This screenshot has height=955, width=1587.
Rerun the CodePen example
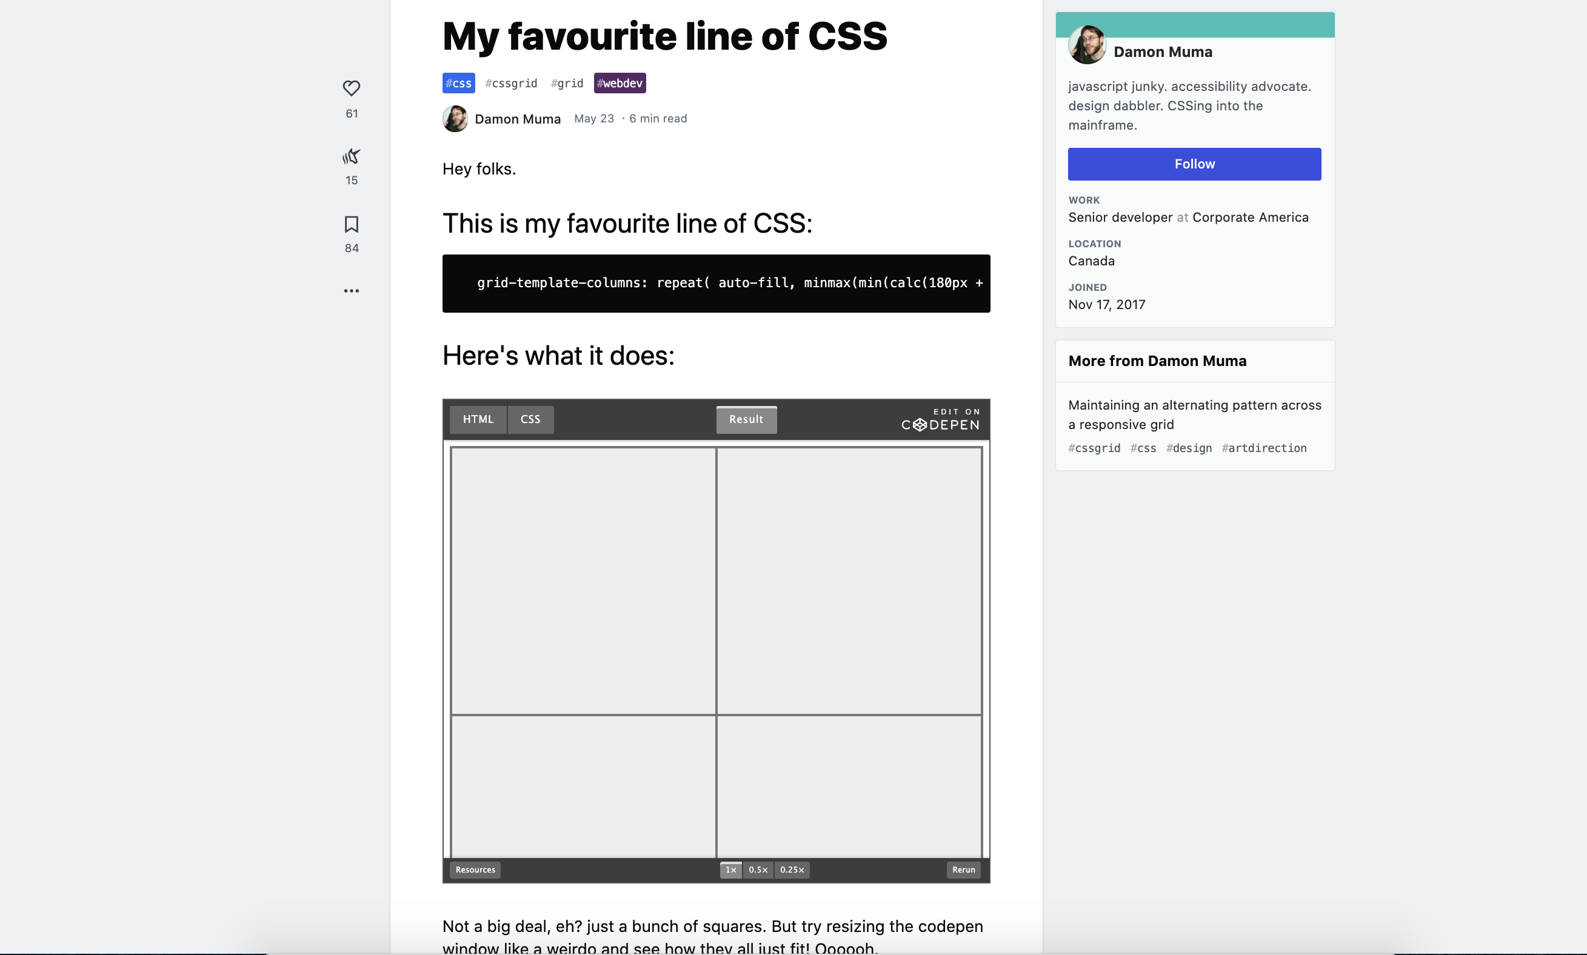coord(963,870)
